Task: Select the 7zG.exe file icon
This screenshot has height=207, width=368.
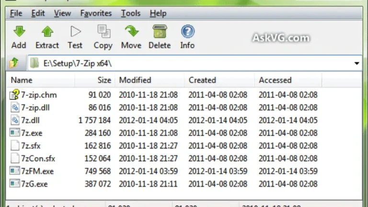Action: pyautogui.click(x=14, y=184)
